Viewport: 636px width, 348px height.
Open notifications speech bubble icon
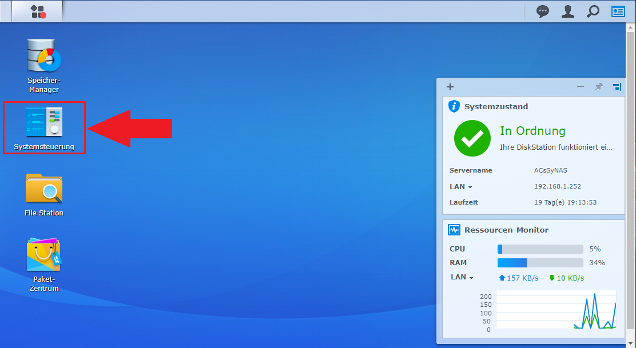point(542,11)
